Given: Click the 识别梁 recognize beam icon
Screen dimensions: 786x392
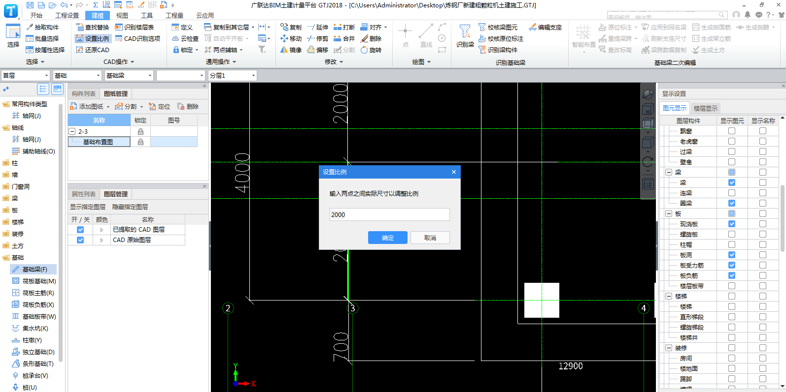Looking at the screenshot, I should tap(465, 36).
